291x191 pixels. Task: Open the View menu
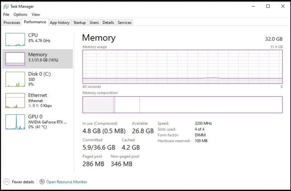click(36, 15)
